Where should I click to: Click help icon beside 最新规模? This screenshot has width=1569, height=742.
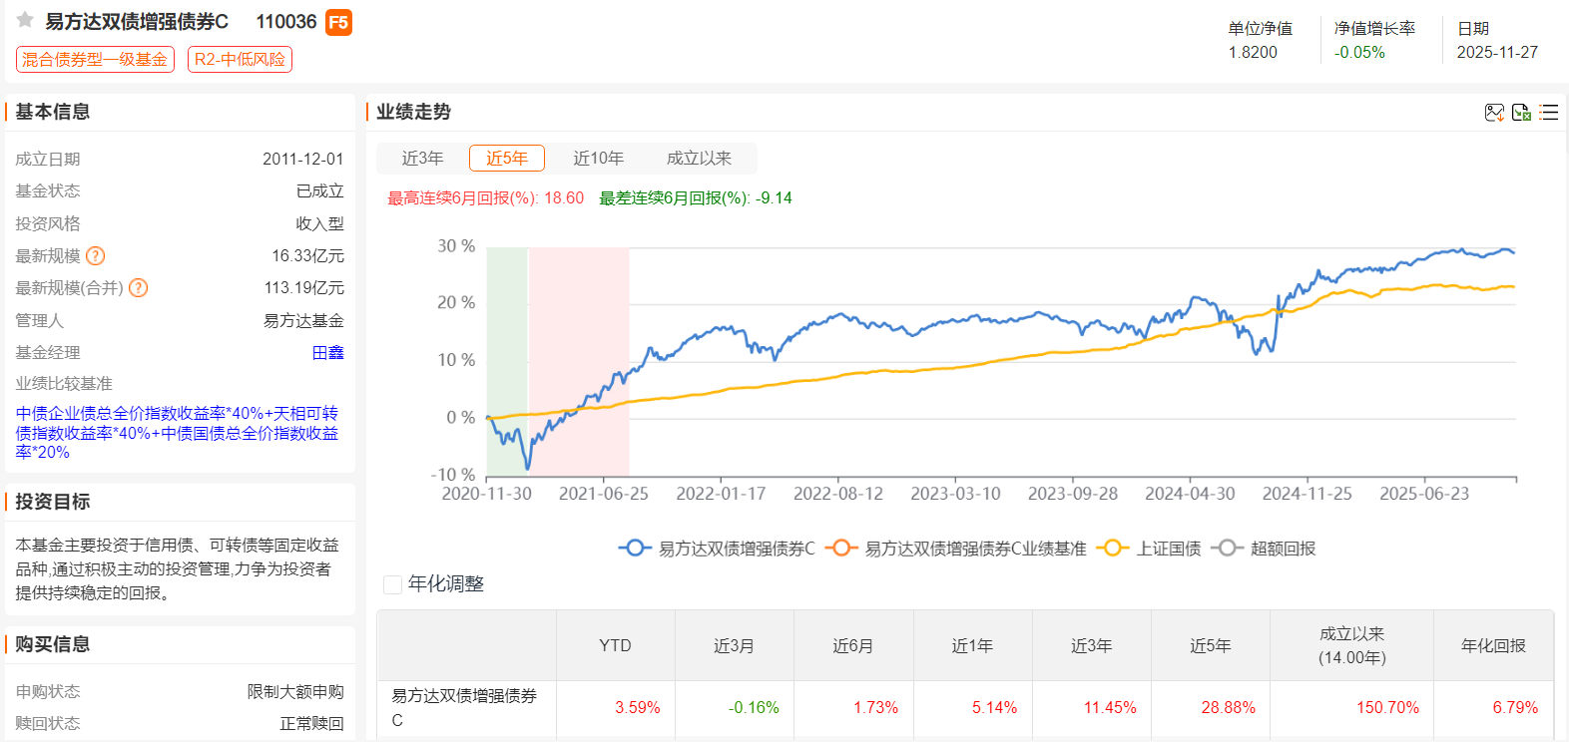96,256
